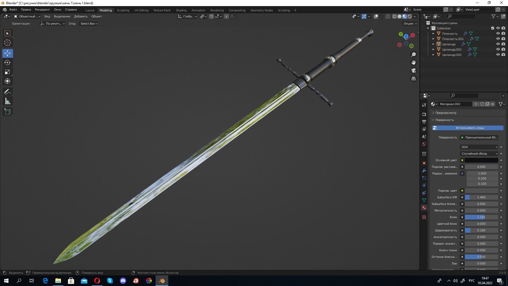This screenshot has width=508, height=286.
Task: Select the Rotate tool in the toolbar
Action: tap(7, 63)
